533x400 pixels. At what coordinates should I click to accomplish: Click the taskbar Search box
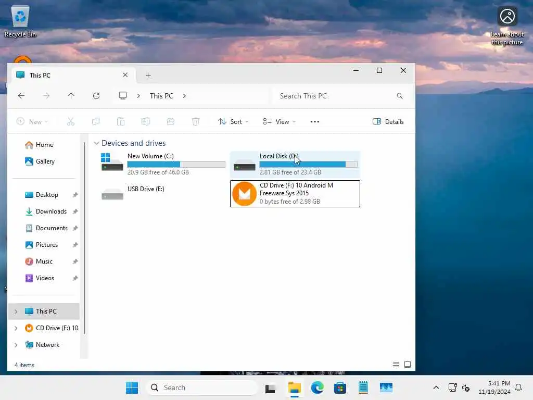(x=201, y=387)
